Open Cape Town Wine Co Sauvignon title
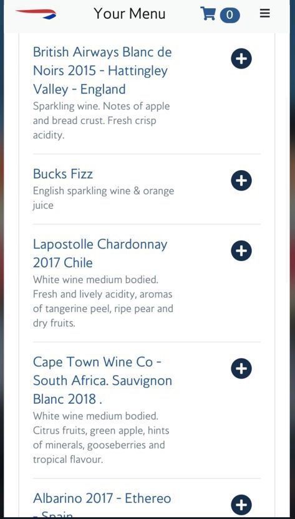 [102, 381]
